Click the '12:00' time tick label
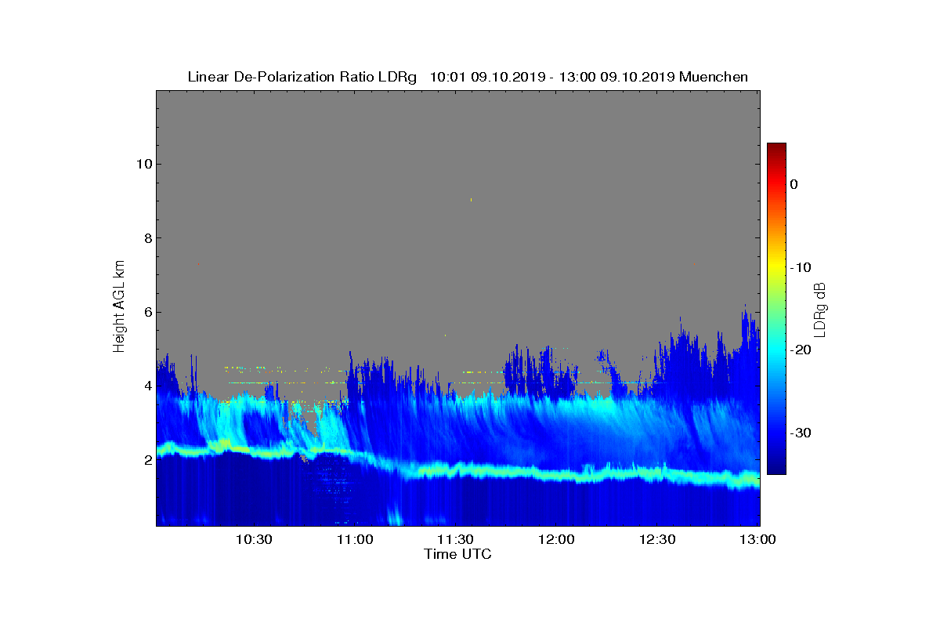The image size is (940, 627). 556,539
